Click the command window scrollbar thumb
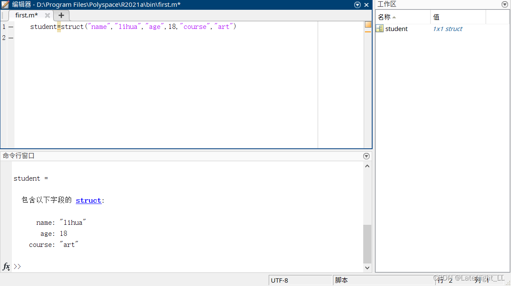The image size is (511, 286). pos(367,244)
